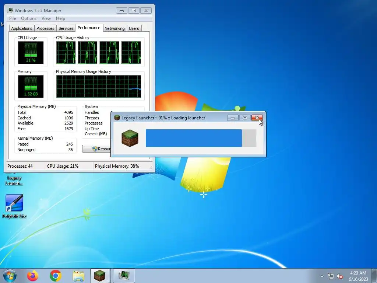
Task: Click the Commit (MB) label under System
Action: tap(96, 134)
